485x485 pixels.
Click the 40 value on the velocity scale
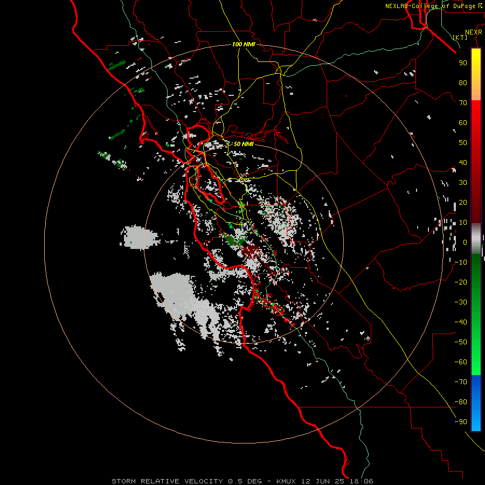[463, 162]
